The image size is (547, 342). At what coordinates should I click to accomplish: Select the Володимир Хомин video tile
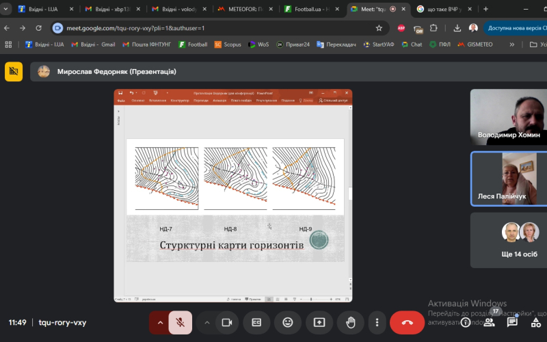coord(509,117)
